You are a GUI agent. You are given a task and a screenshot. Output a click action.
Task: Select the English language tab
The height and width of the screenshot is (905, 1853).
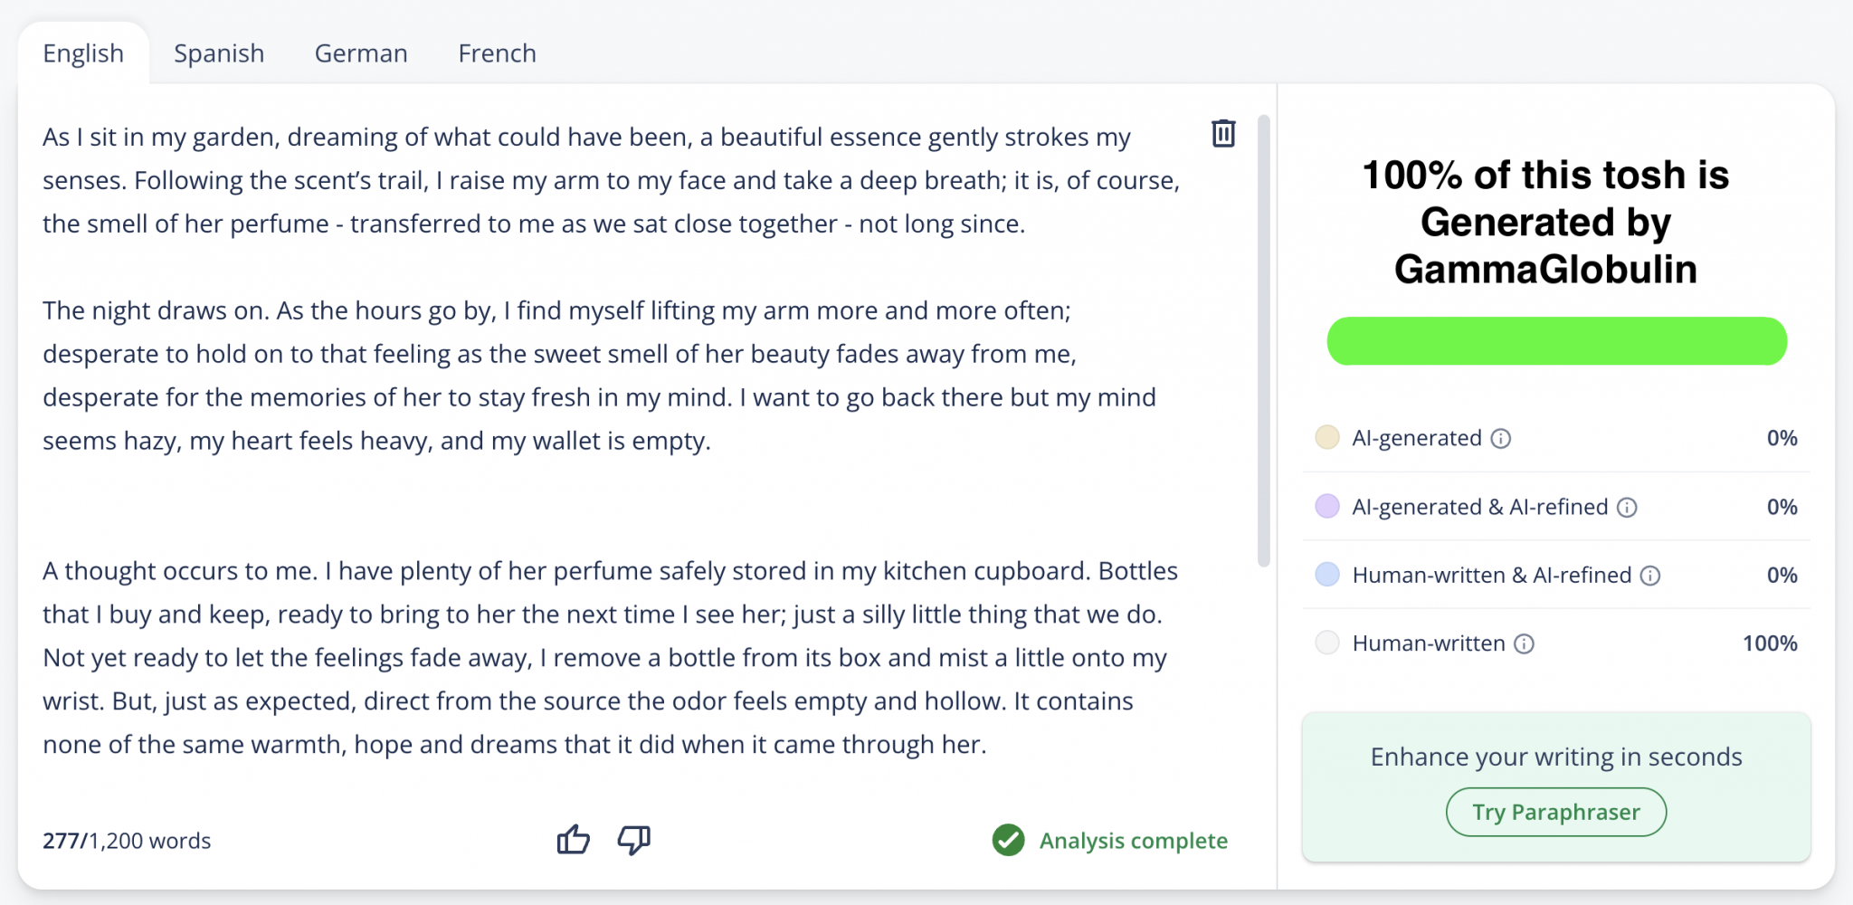pos(83,53)
